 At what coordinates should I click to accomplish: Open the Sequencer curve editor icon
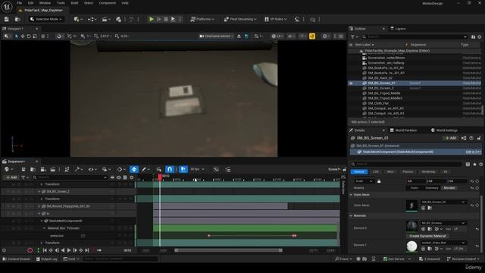[216, 169]
